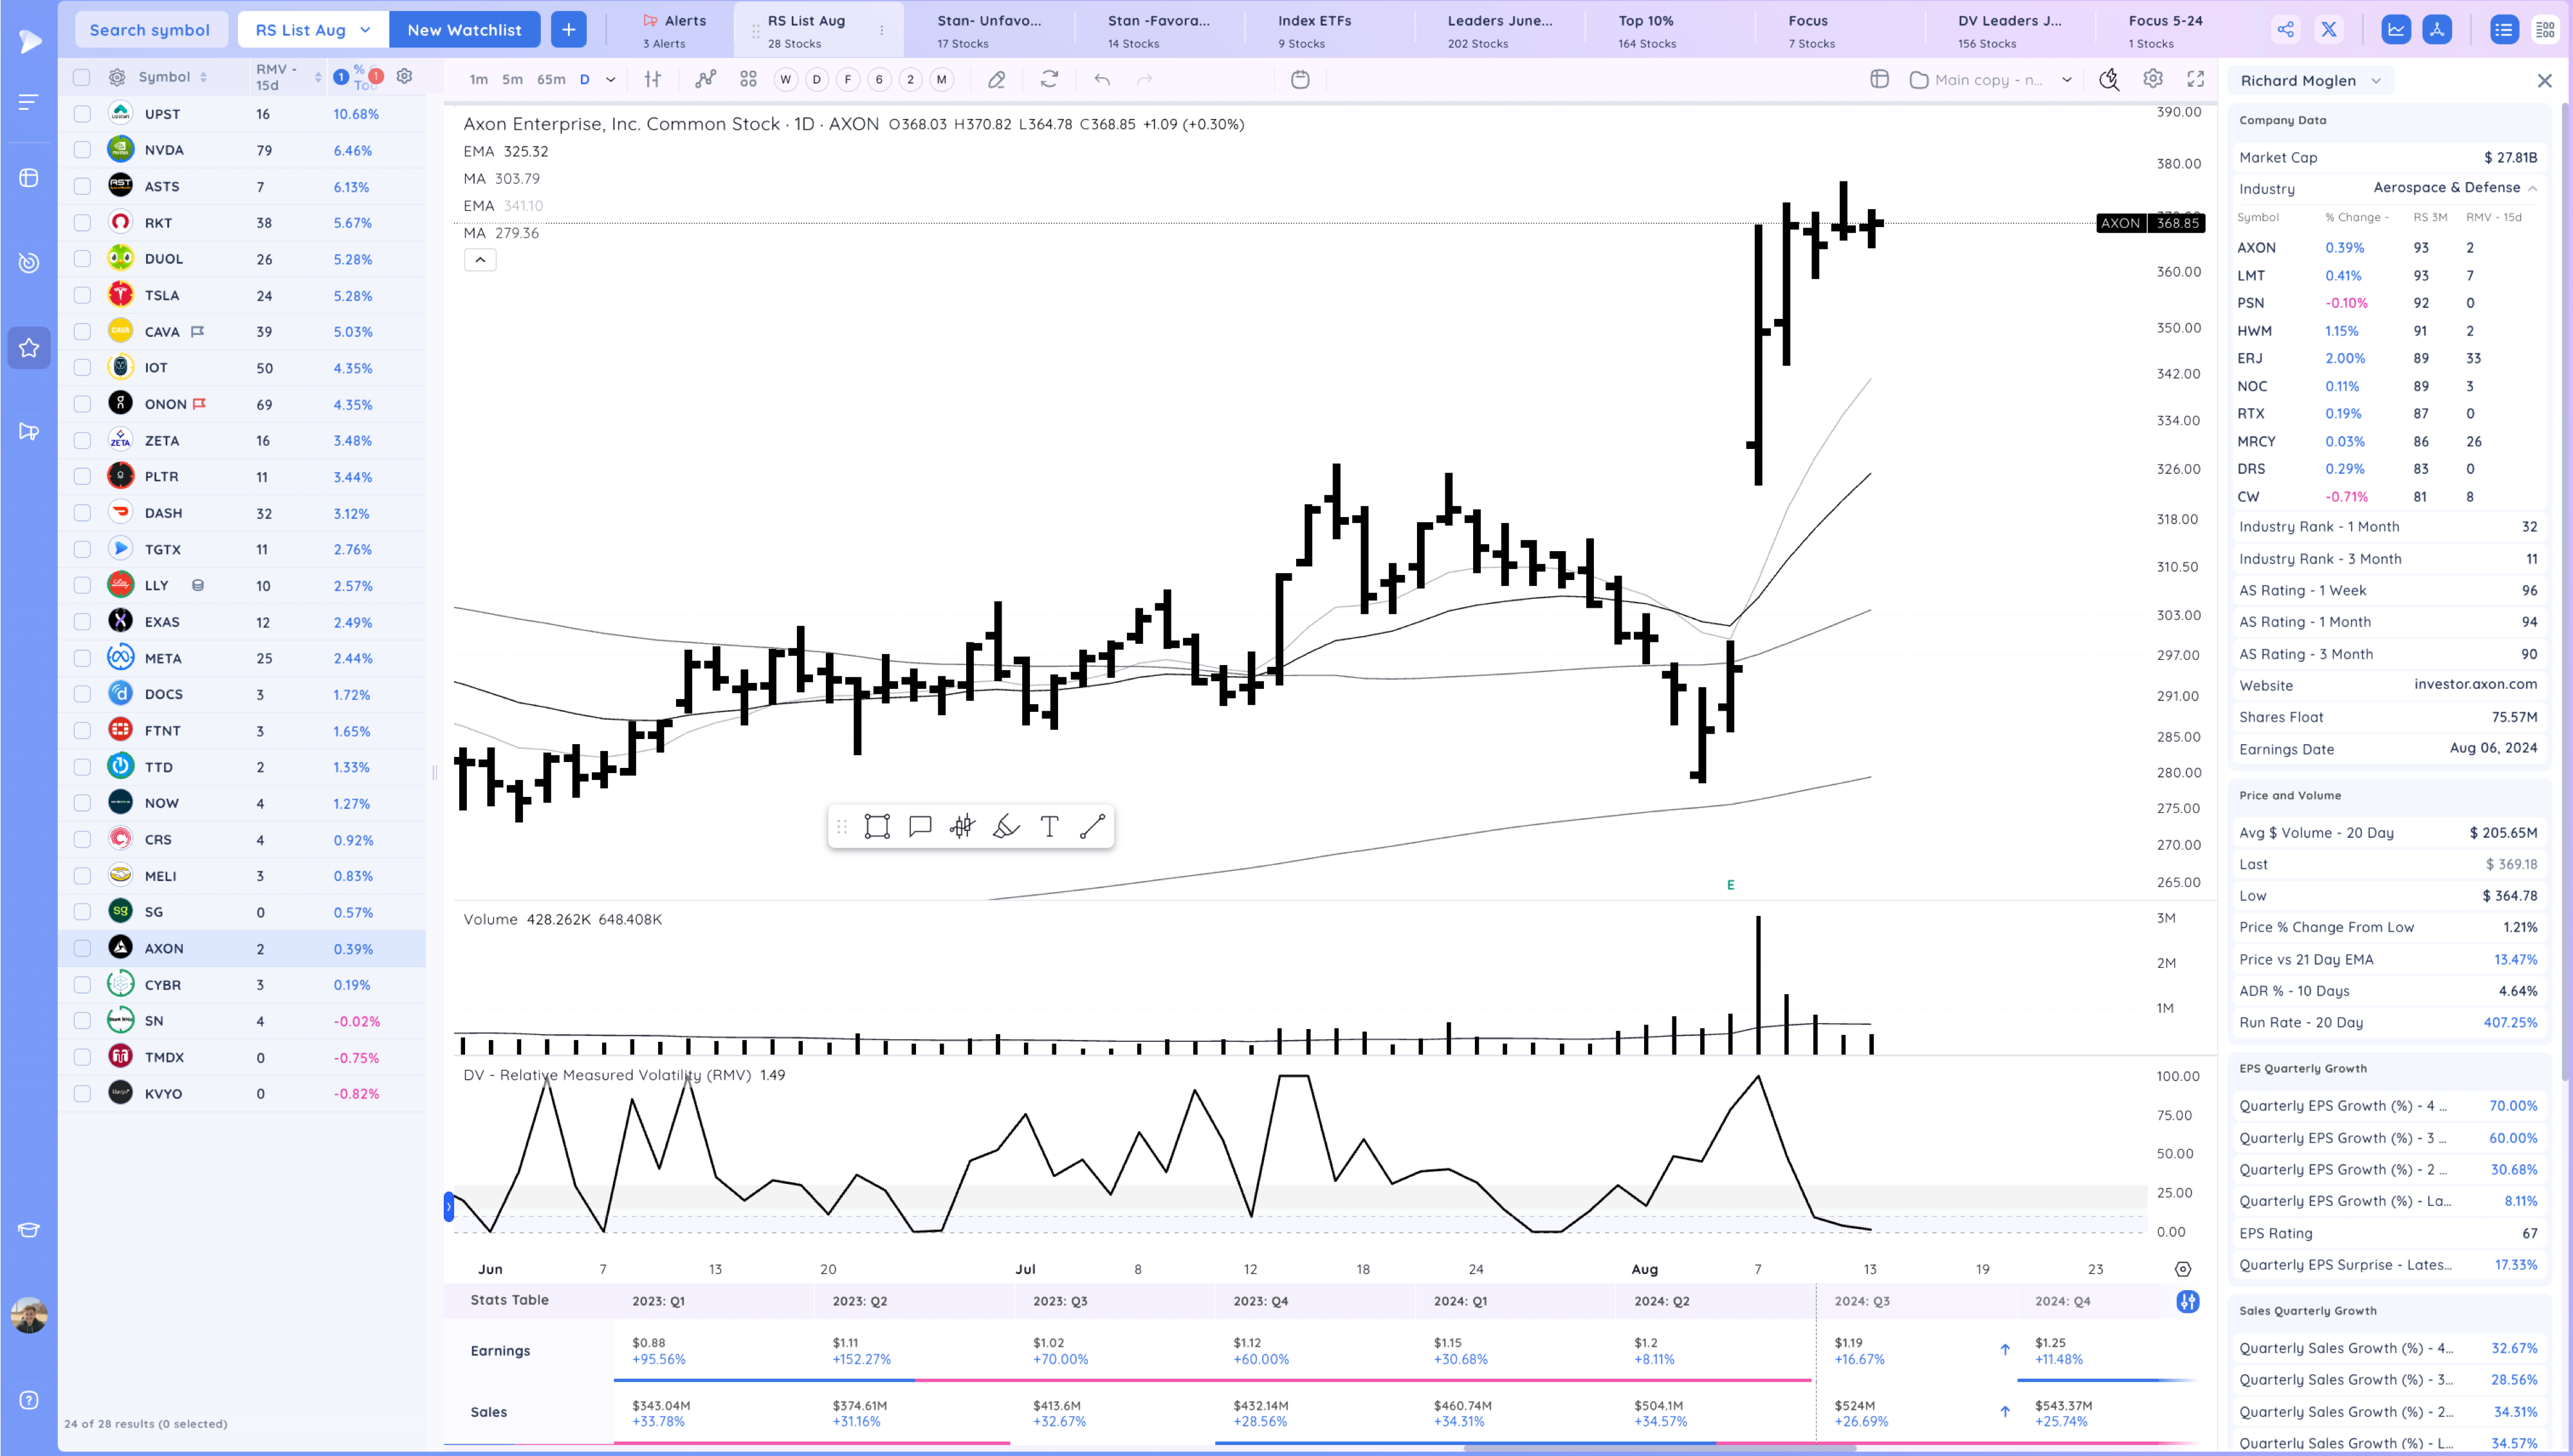Select the rectangle drawing tool
Image resolution: width=2573 pixels, height=1456 pixels.
(877, 826)
